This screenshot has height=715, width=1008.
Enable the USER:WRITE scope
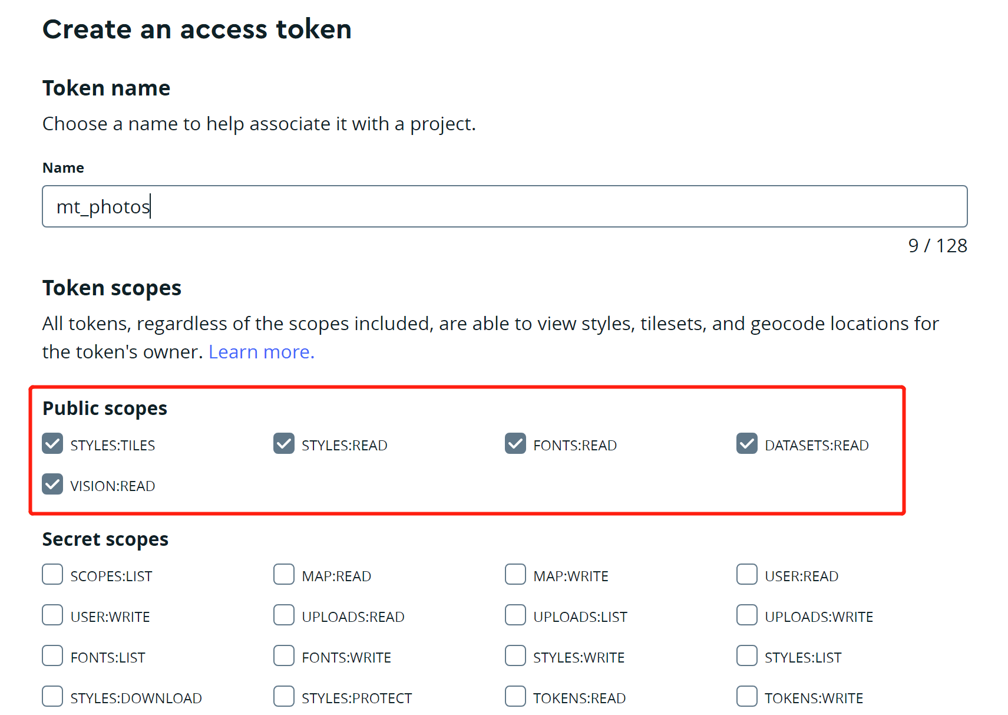tap(52, 615)
